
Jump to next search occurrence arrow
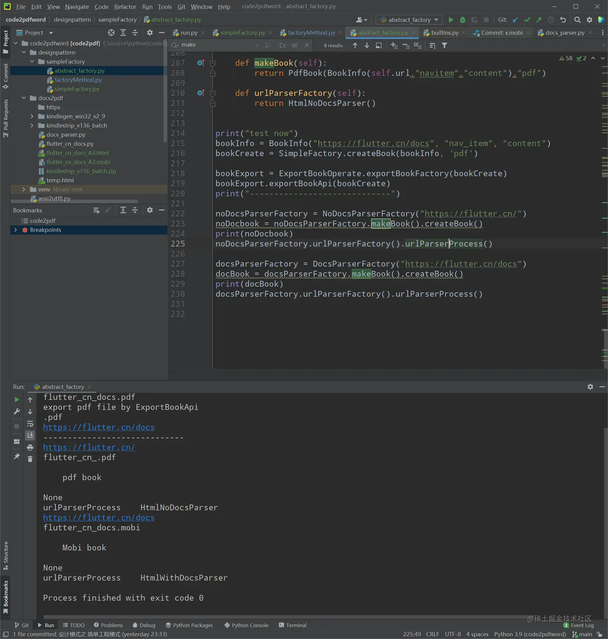point(367,45)
